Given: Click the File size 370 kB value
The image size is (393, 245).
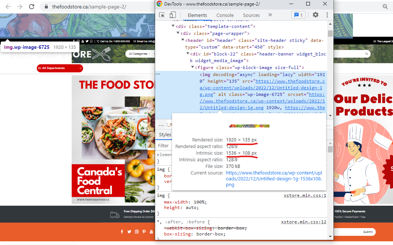Looking at the screenshot, I should point(233,166).
